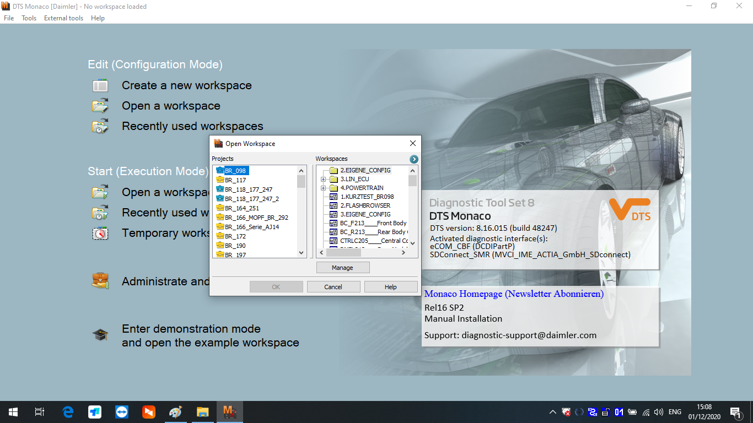This screenshot has width=753, height=423.
Task: Click the 2.FLASHBROWSER workspace icon
Action: [x=334, y=205]
